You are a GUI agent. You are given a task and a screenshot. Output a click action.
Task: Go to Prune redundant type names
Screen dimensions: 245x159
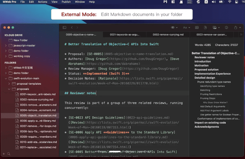[x=214, y=82]
